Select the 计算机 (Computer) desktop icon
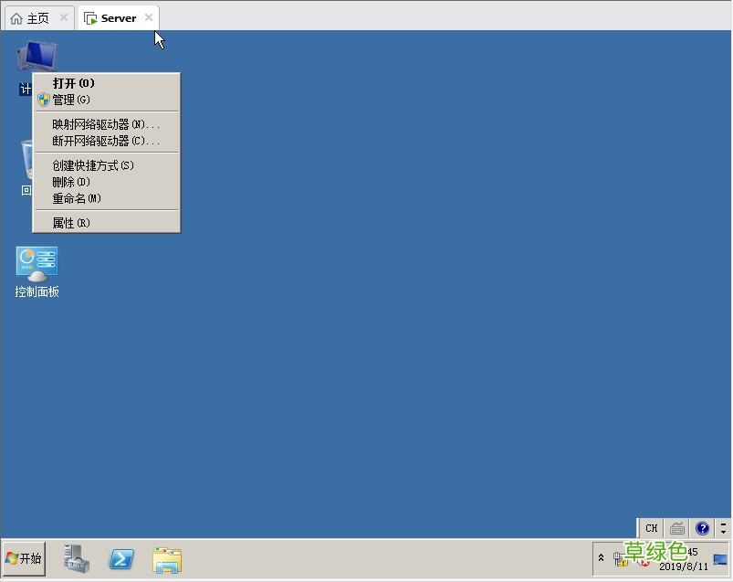Screen dimensions: 733x582 (37, 57)
